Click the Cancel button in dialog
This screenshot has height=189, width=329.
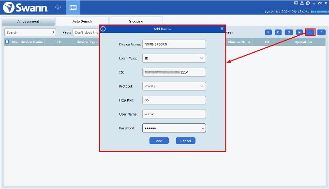tap(185, 141)
